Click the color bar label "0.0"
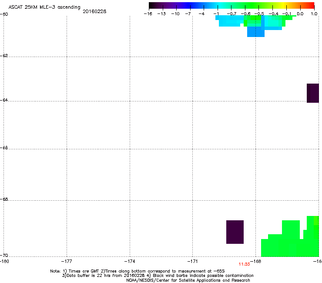 pos(300,14)
